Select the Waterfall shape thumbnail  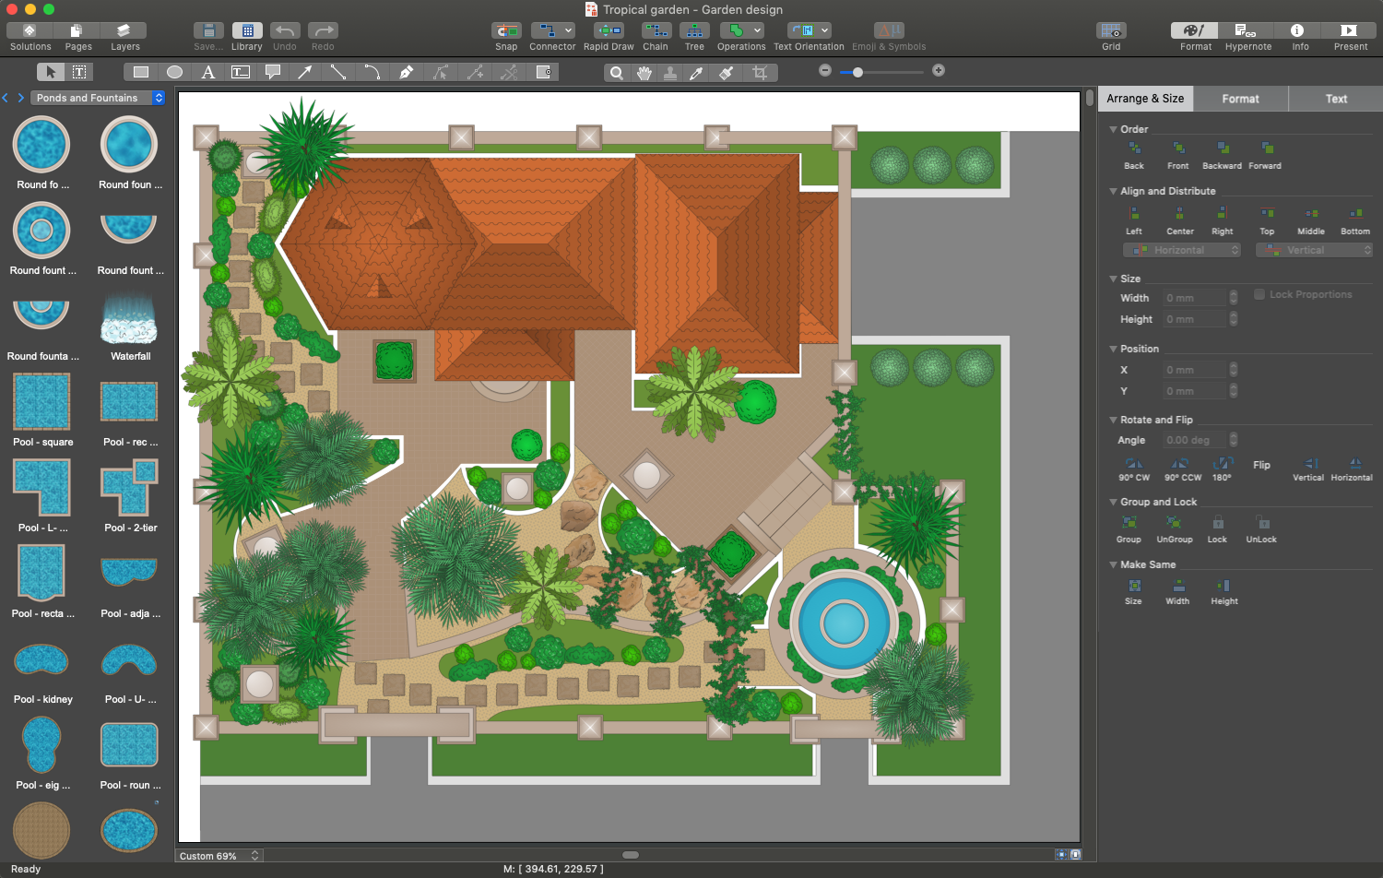129,319
